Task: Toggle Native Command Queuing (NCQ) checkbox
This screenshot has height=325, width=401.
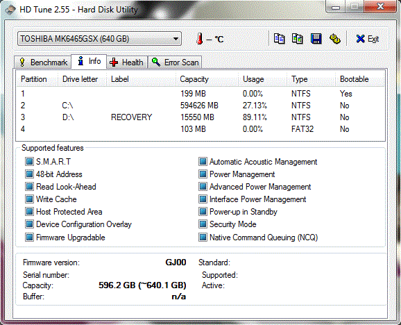Action: [203, 237]
